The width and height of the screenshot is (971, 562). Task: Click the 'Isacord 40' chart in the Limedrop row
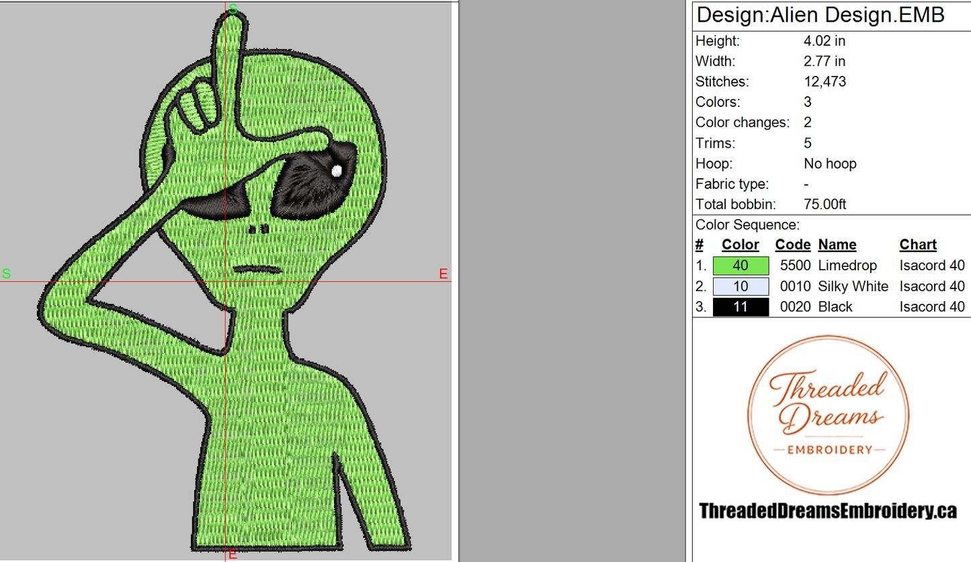(x=932, y=266)
